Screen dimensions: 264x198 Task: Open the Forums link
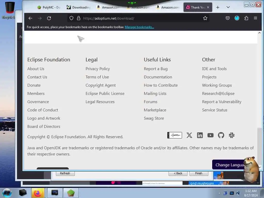point(151,102)
